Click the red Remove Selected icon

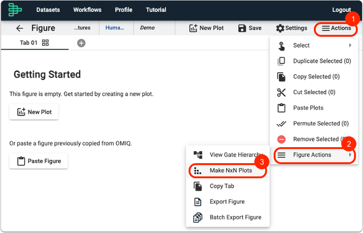(x=281, y=139)
